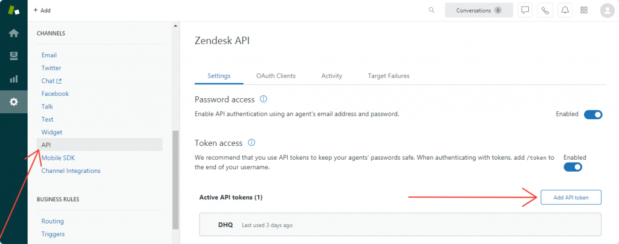This screenshot has height=244, width=619.
Task: Open the Home dashboard icon
Action: point(13,33)
